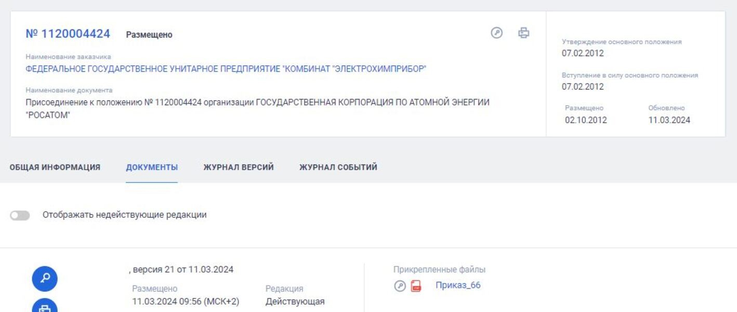
Task: Click the document name text Присоединение к положению
Action: (x=258, y=109)
